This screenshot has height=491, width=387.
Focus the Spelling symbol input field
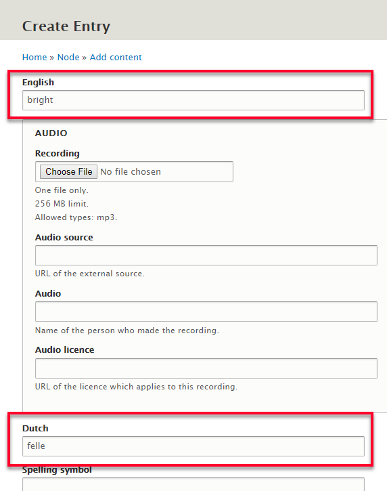193,484
